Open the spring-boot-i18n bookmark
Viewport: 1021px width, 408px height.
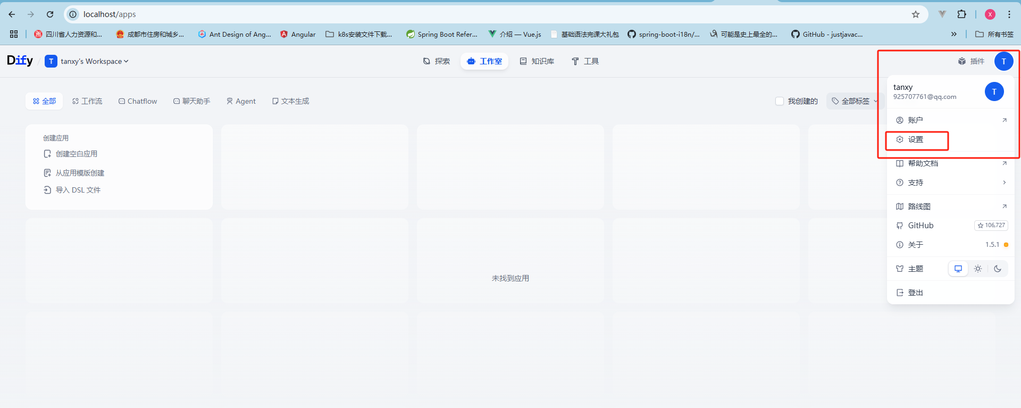click(x=664, y=34)
